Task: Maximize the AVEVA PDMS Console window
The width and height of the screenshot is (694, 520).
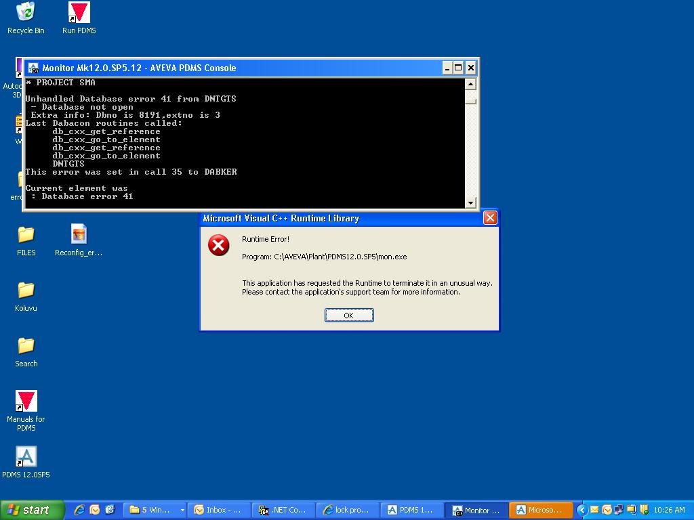Action: point(459,68)
